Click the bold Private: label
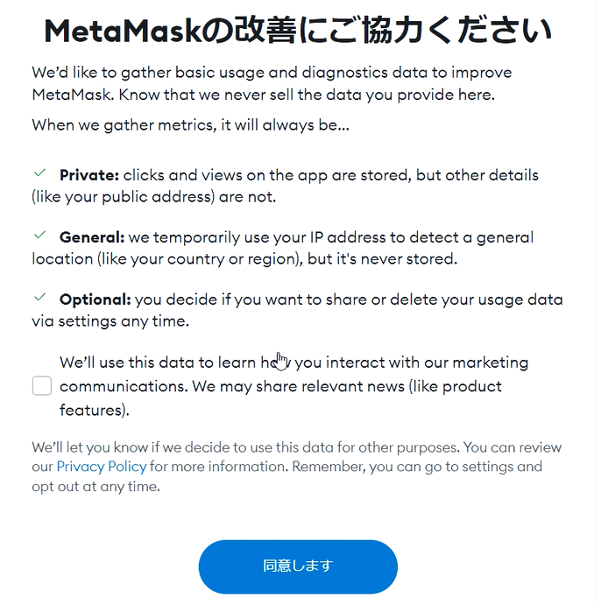601x605 pixels. (x=89, y=175)
